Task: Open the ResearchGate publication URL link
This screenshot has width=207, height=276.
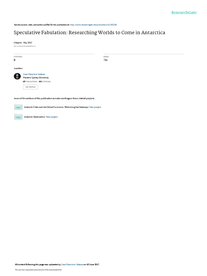Action: (93, 25)
